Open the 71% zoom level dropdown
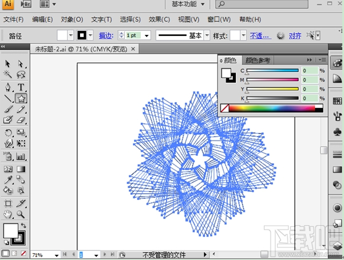 57,255
